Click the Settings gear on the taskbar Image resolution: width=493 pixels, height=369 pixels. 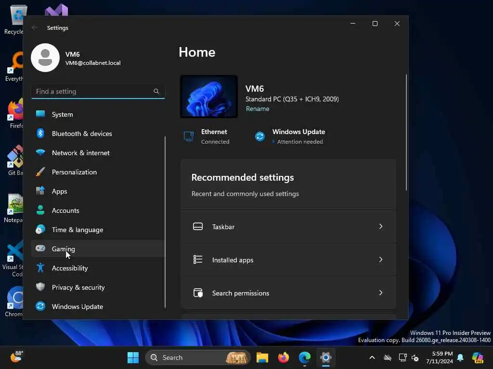pos(326,357)
